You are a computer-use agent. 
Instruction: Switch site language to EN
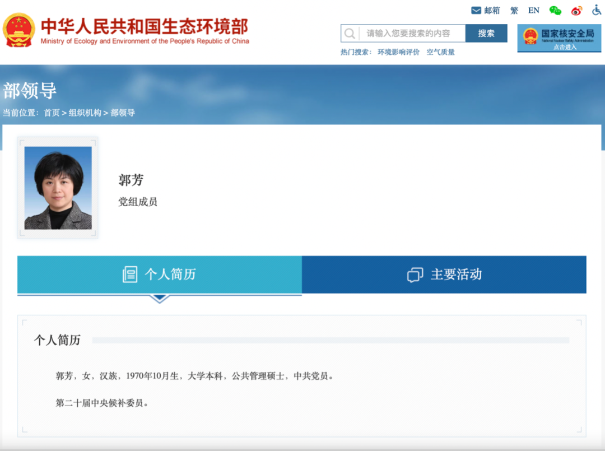(533, 10)
